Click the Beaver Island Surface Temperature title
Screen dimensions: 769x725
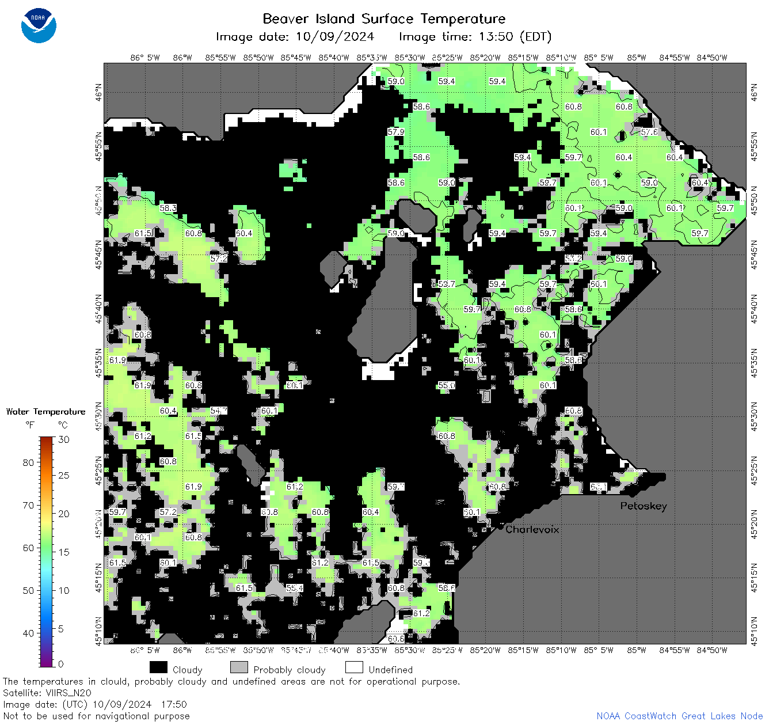pos(384,18)
